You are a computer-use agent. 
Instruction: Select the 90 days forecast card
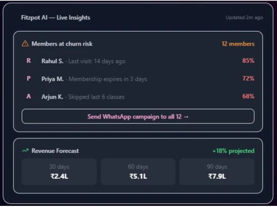217,172
